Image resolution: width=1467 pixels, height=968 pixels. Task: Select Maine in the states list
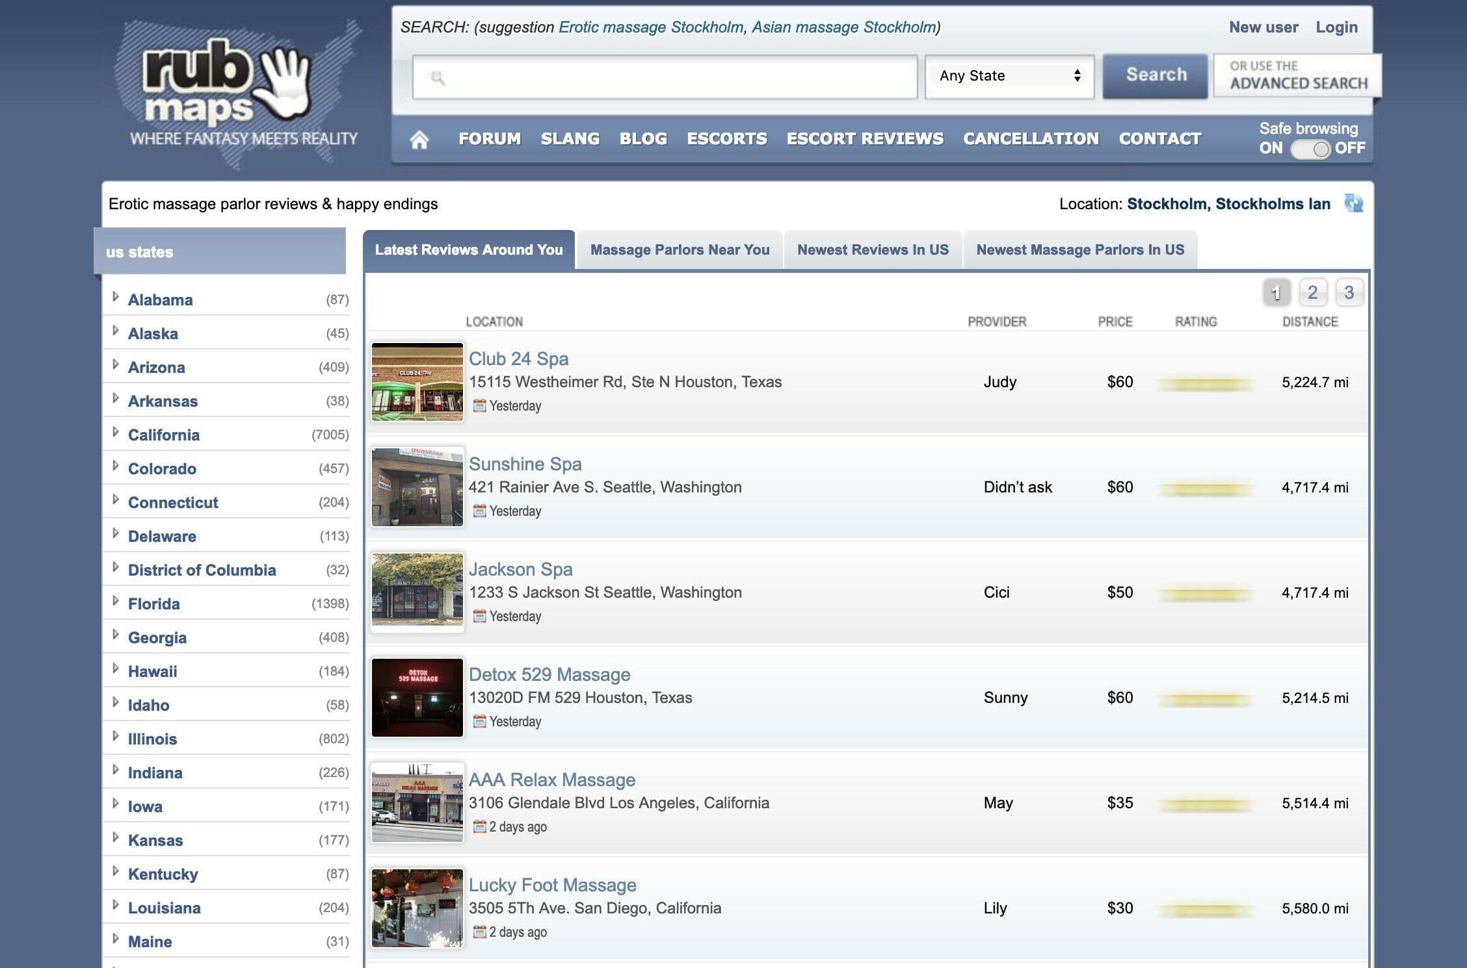150,941
